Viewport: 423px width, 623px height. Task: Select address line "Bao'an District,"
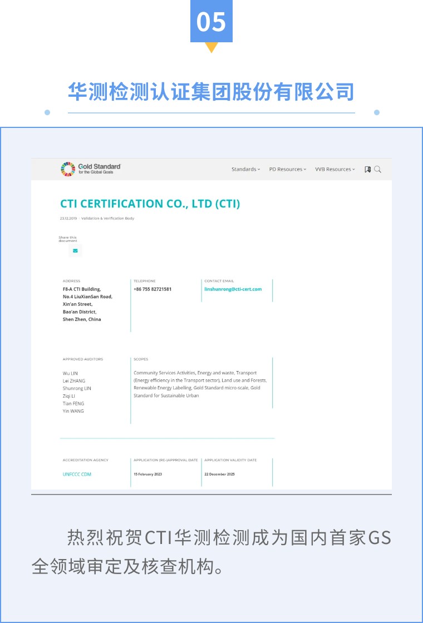pyautogui.click(x=80, y=312)
